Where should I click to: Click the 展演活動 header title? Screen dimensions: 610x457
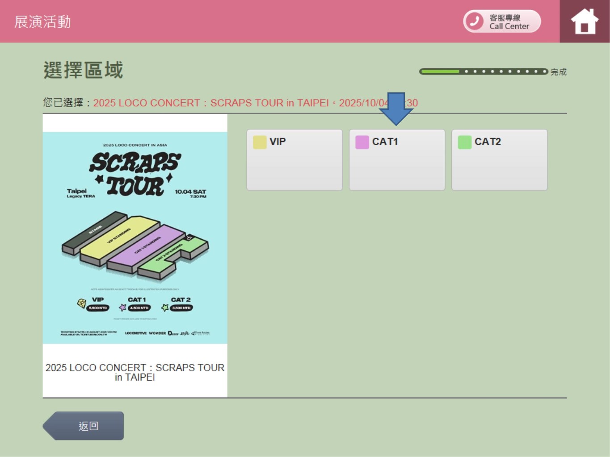(42, 22)
